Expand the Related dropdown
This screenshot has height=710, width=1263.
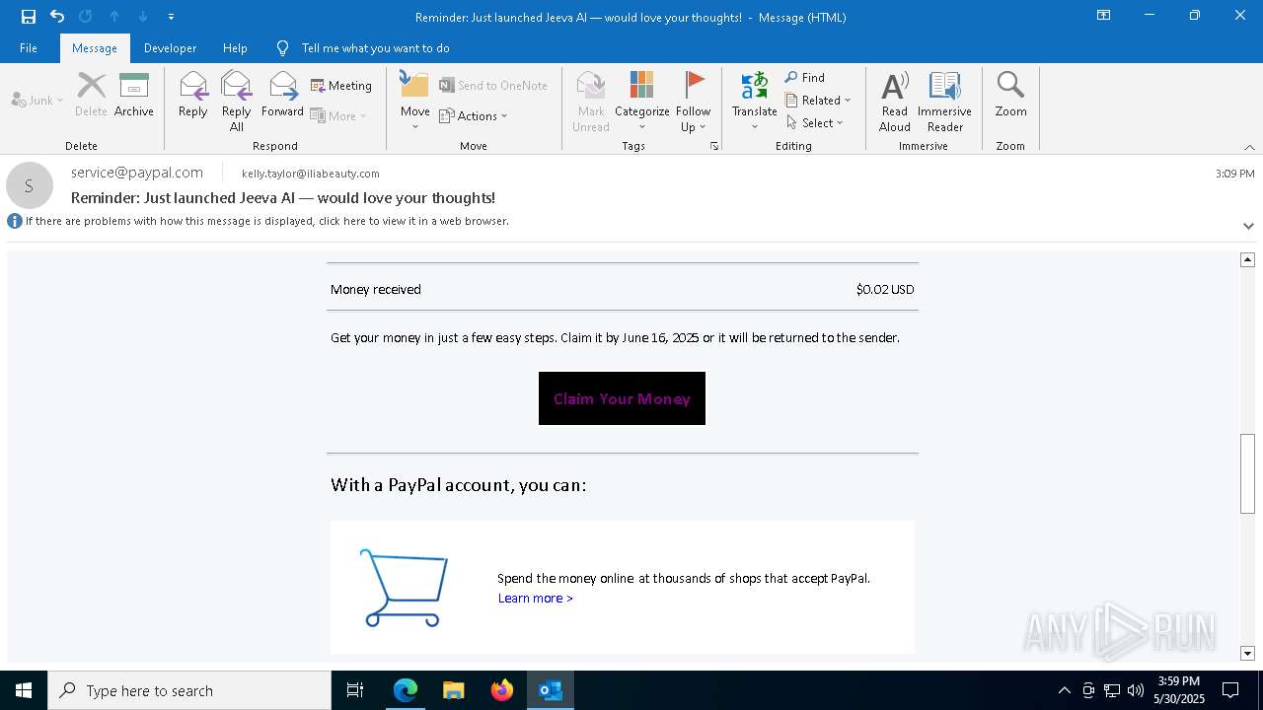tap(818, 100)
